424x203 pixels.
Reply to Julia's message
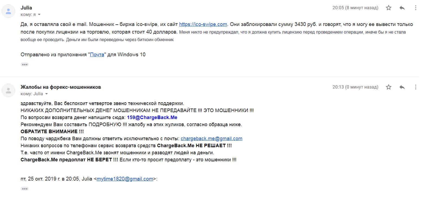click(402, 8)
